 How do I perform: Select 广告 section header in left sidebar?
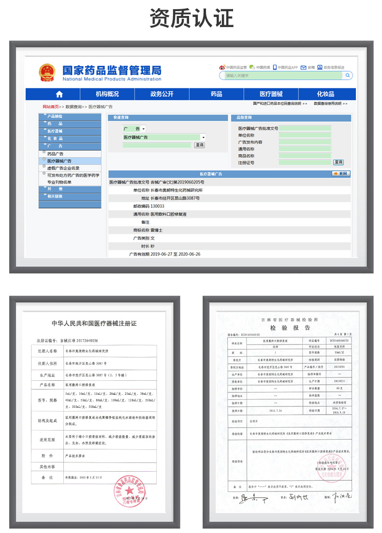[70, 146]
